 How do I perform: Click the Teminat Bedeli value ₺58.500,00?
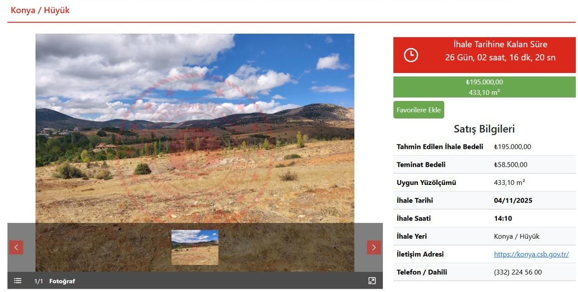point(511,165)
